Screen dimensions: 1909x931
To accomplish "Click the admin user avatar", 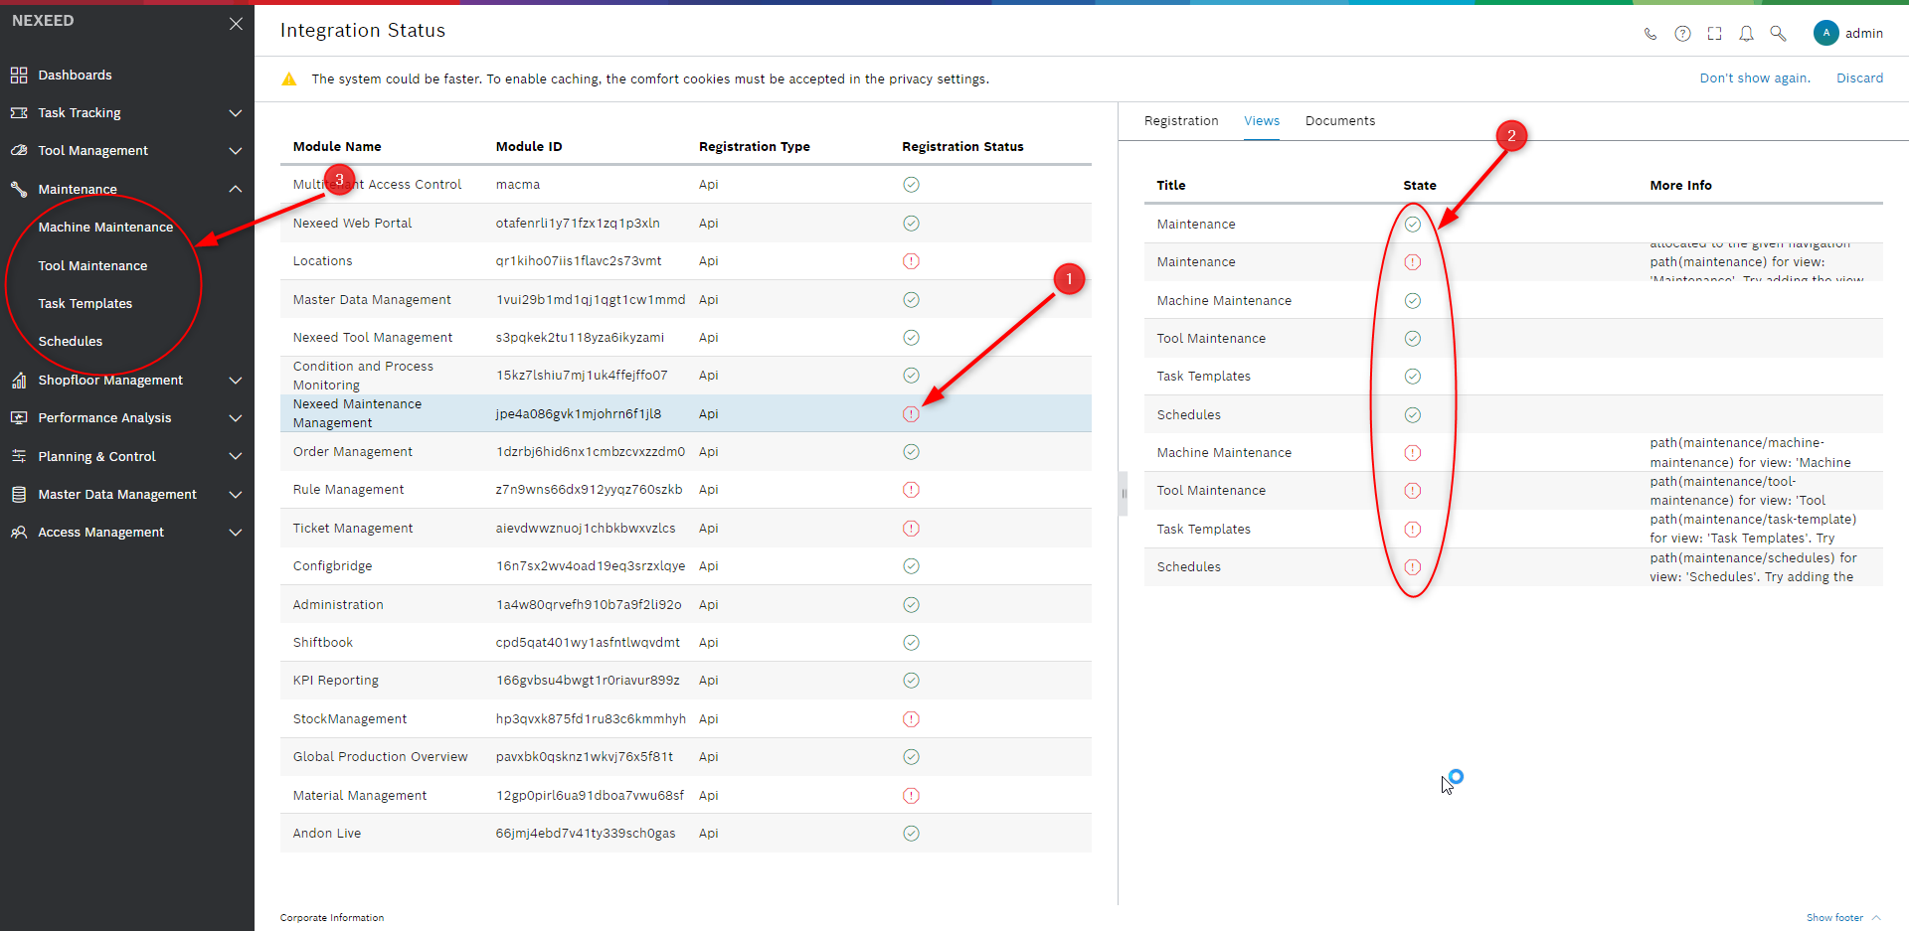I will [1825, 33].
